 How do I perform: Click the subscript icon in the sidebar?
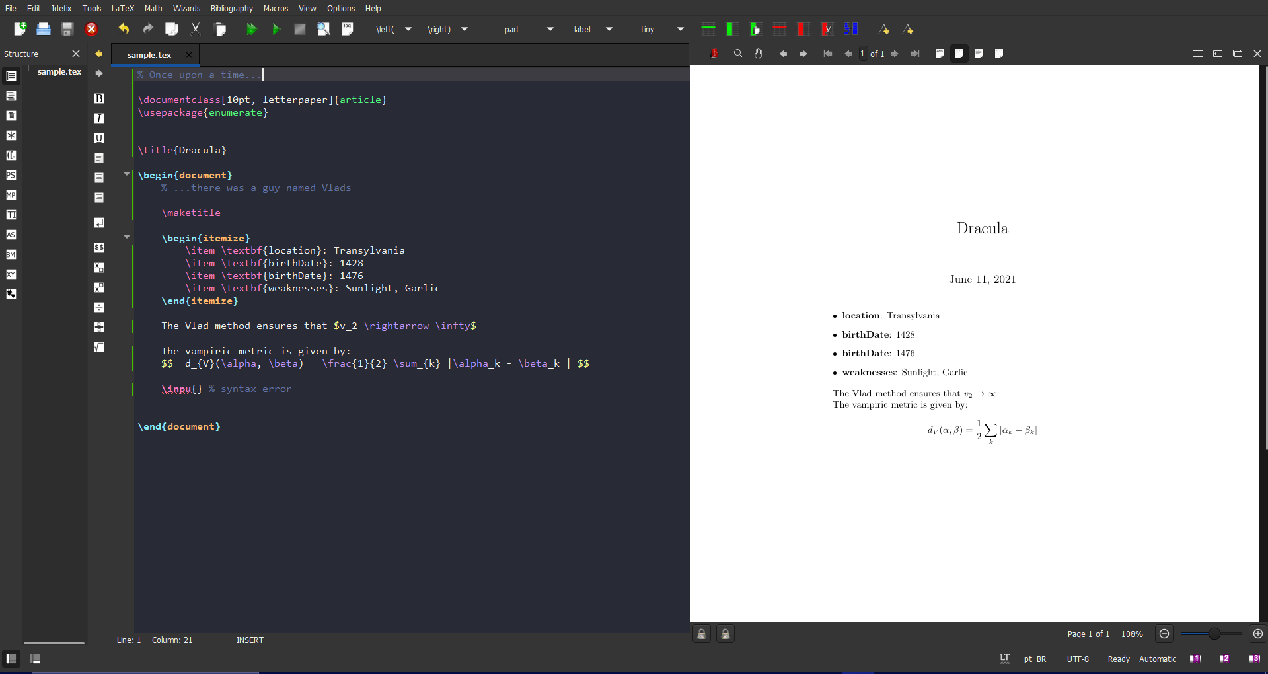(99, 268)
